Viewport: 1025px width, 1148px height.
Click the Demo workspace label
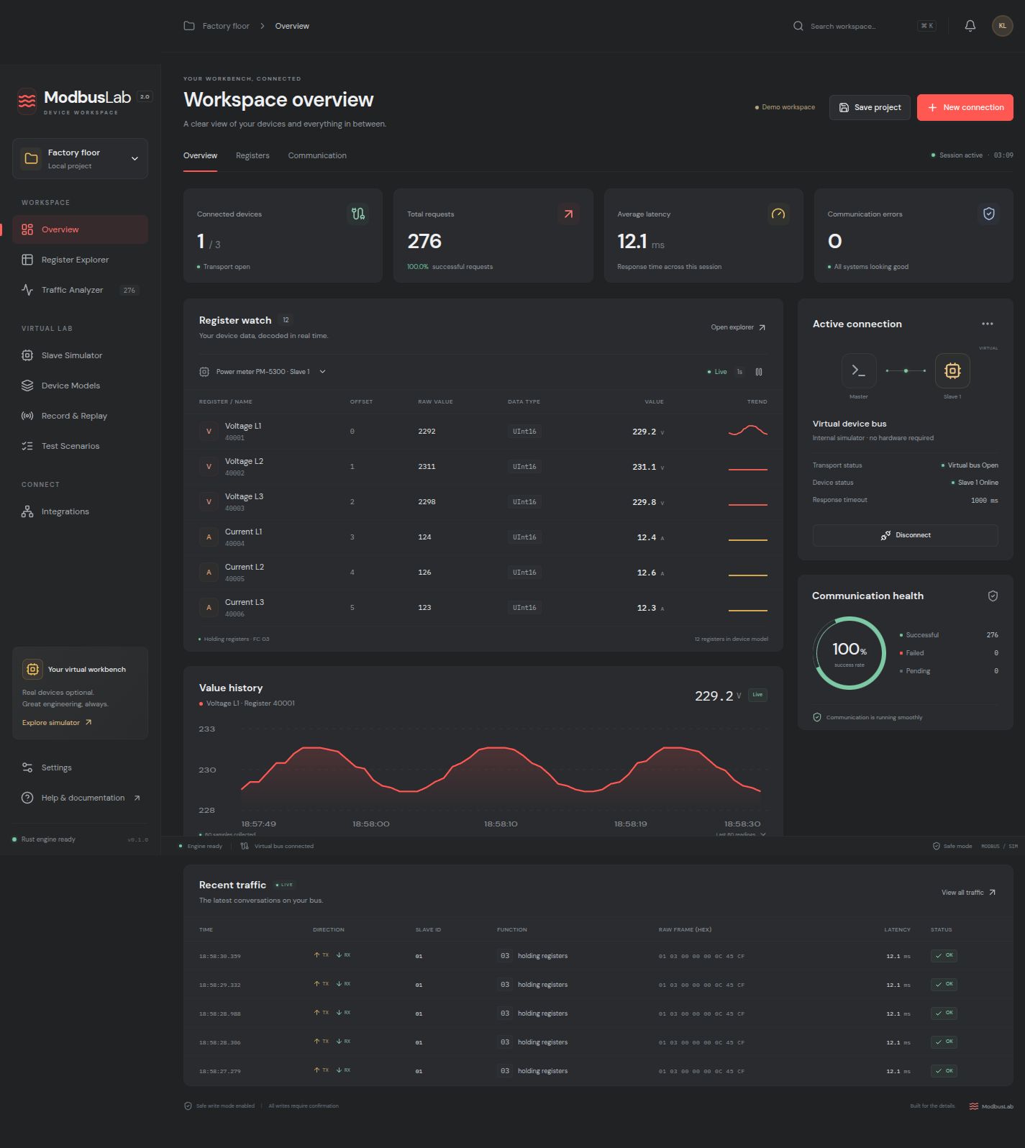pos(785,107)
